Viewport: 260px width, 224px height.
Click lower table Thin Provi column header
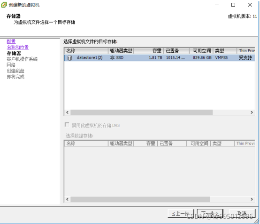coord(245,144)
